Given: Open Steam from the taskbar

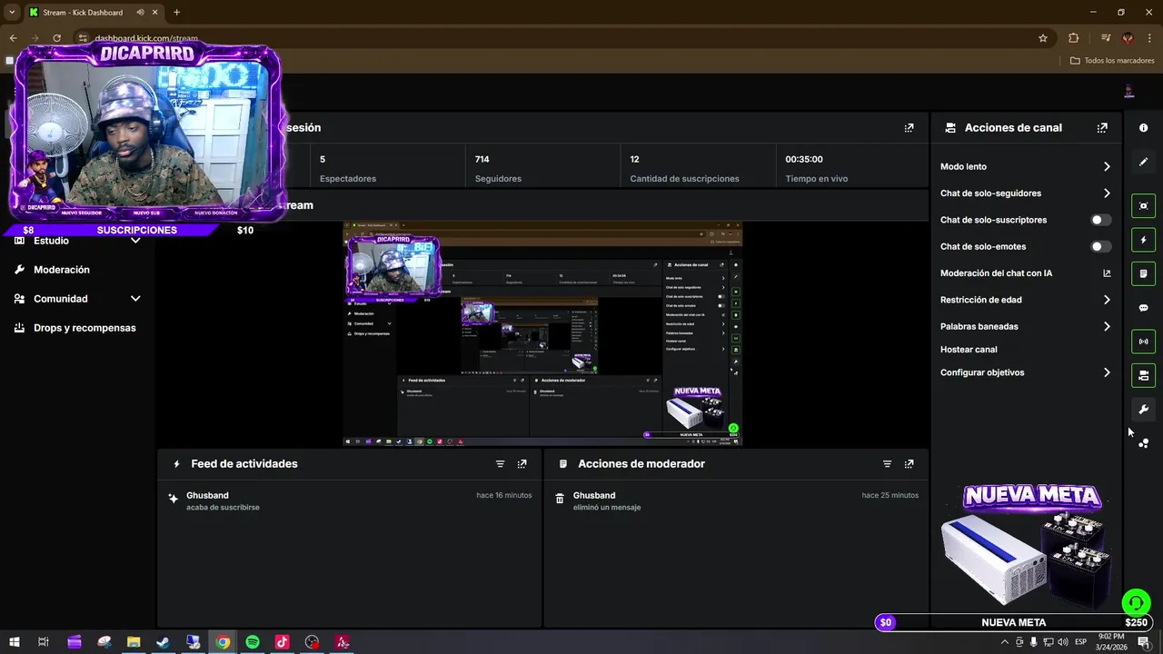Looking at the screenshot, I should pyautogui.click(x=163, y=642).
